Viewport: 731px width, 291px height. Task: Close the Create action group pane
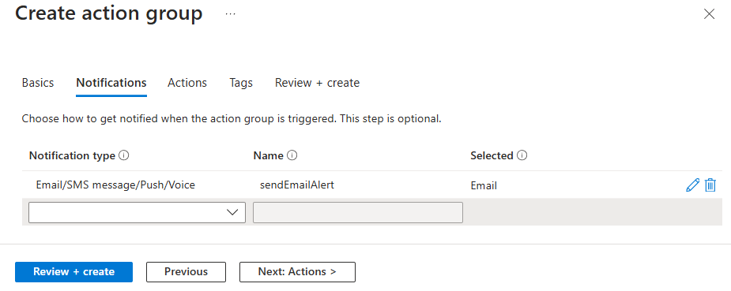click(709, 14)
